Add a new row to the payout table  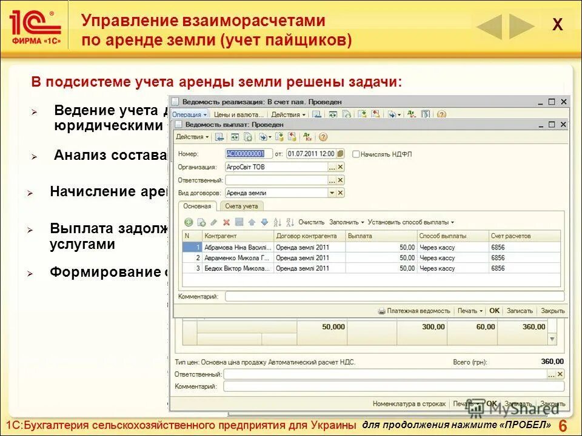click(188, 222)
